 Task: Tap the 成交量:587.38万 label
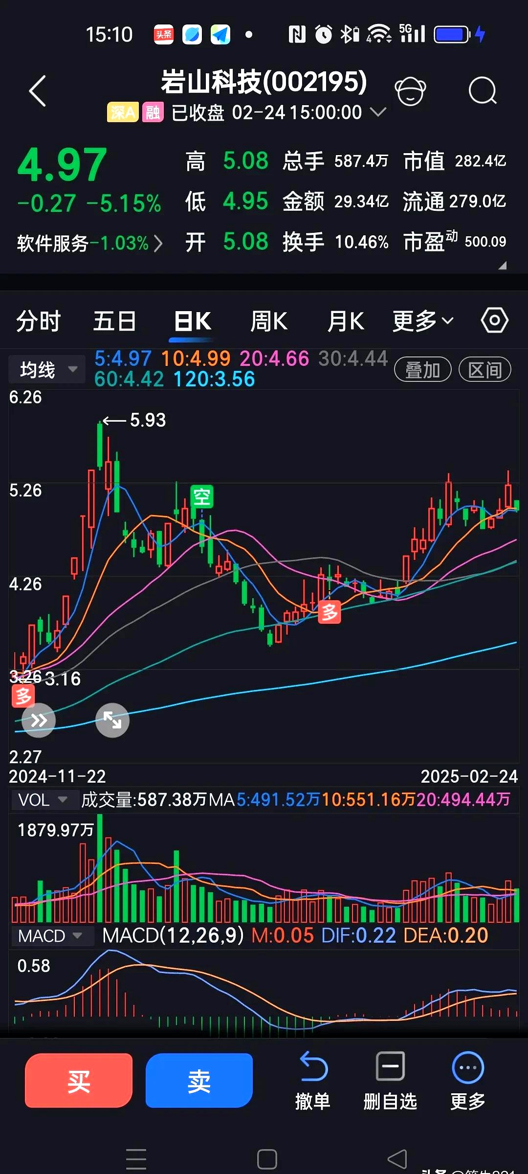pyautogui.click(x=144, y=800)
